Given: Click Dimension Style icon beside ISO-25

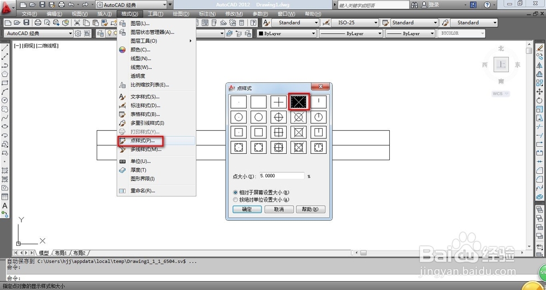Looking at the screenshot, I should [327, 23].
